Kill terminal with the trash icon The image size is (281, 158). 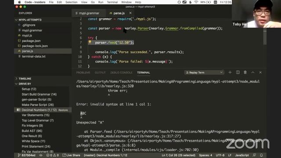pyautogui.click(x=245, y=72)
